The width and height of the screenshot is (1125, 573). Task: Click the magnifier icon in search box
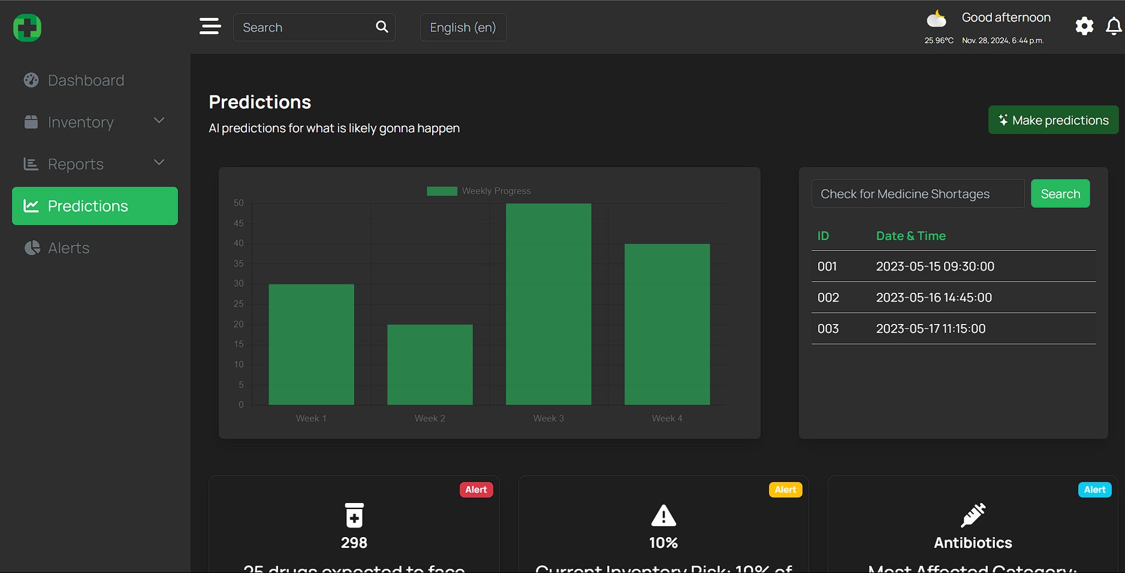382,27
